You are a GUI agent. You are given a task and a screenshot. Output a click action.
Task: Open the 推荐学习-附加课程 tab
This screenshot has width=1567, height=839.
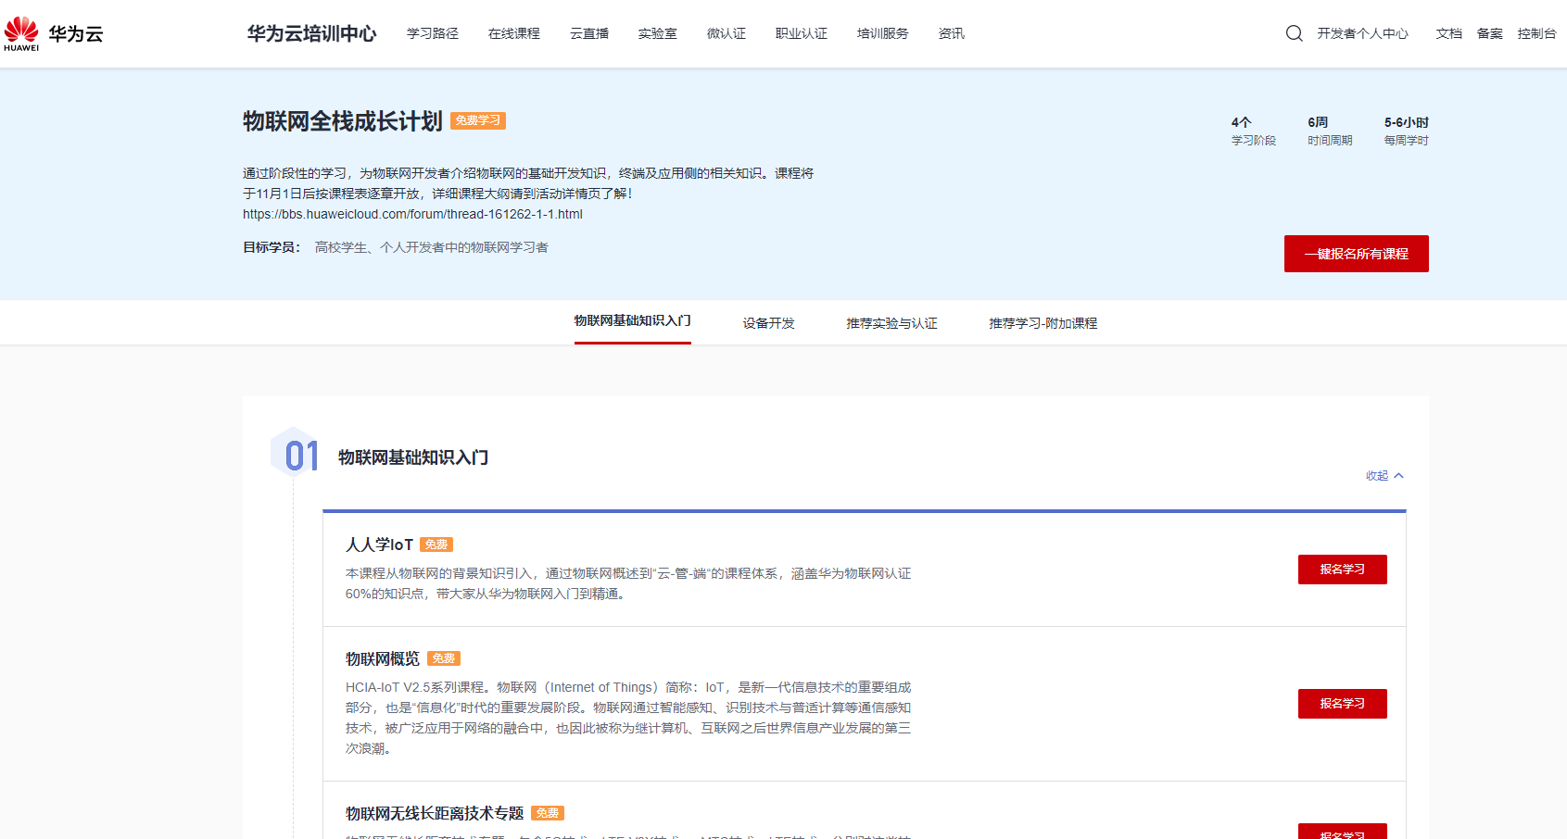tap(1043, 322)
